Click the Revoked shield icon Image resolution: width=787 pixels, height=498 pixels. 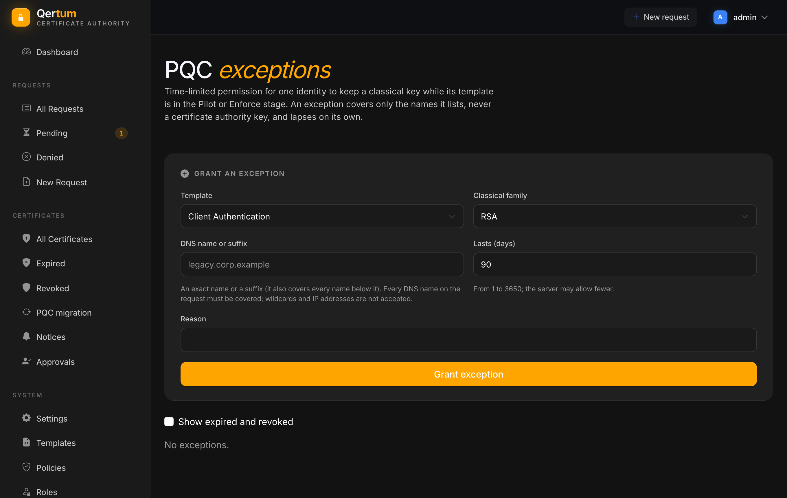click(x=26, y=288)
